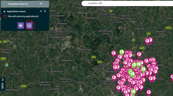Screen dimensions: 173x96
Task: Select the pink F marker near Thurmaston
Action: pos(139,55)
